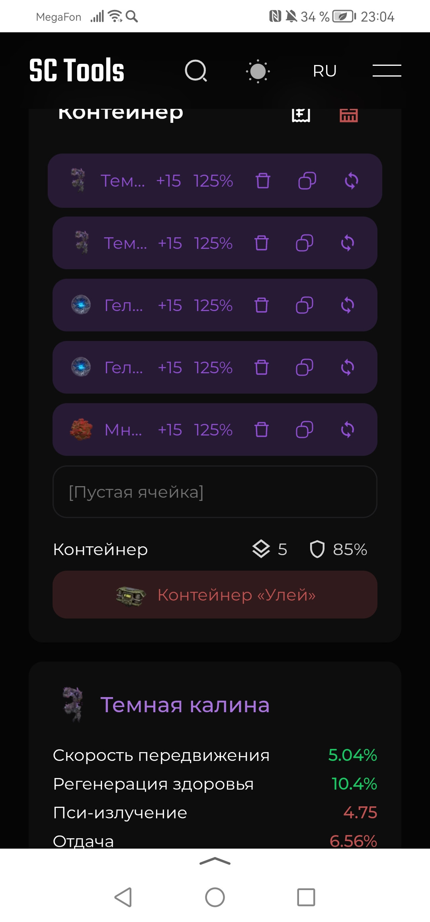Open the search magnifier in header
The width and height of the screenshot is (430, 922).
pyautogui.click(x=196, y=71)
